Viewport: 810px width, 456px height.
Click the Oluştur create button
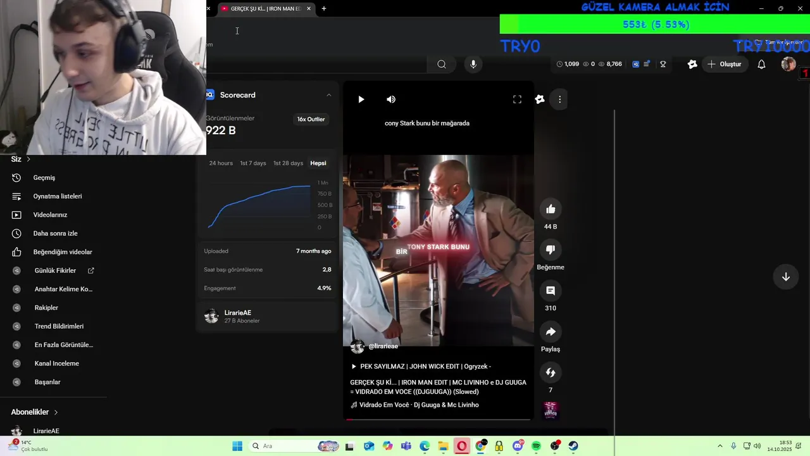pyautogui.click(x=724, y=64)
